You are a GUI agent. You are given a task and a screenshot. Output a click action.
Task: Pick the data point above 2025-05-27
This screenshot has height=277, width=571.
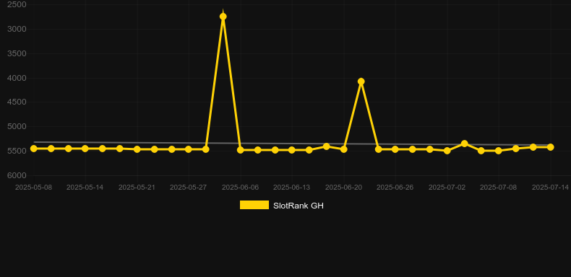188,149
